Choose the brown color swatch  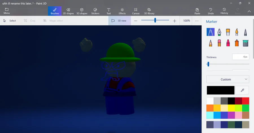246,115
